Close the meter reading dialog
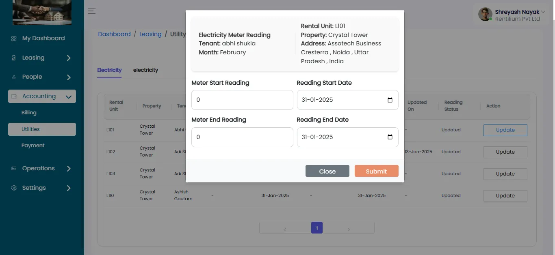 click(x=327, y=171)
